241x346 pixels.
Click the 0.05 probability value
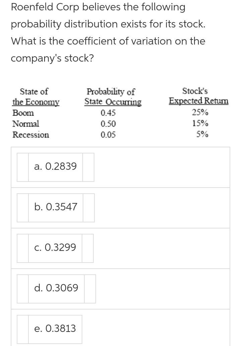pyautogui.click(x=108, y=135)
